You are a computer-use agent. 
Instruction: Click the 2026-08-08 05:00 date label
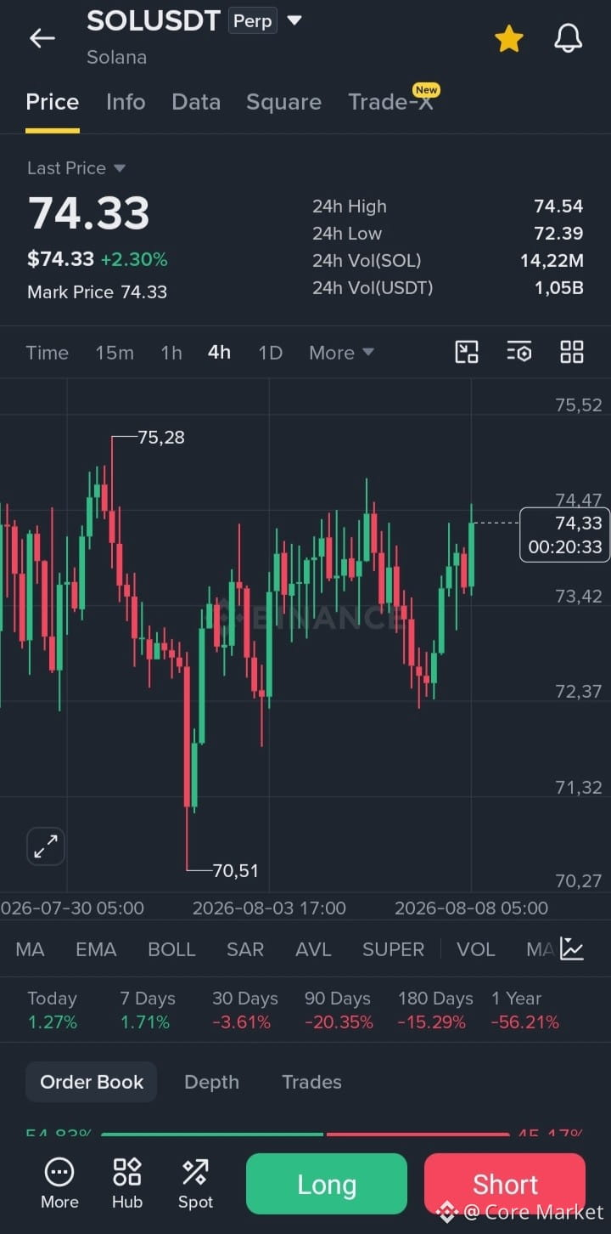[x=471, y=908]
